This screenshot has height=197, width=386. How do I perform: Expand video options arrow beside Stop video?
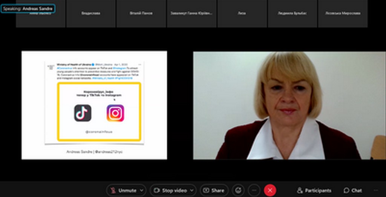pyautogui.click(x=192, y=190)
